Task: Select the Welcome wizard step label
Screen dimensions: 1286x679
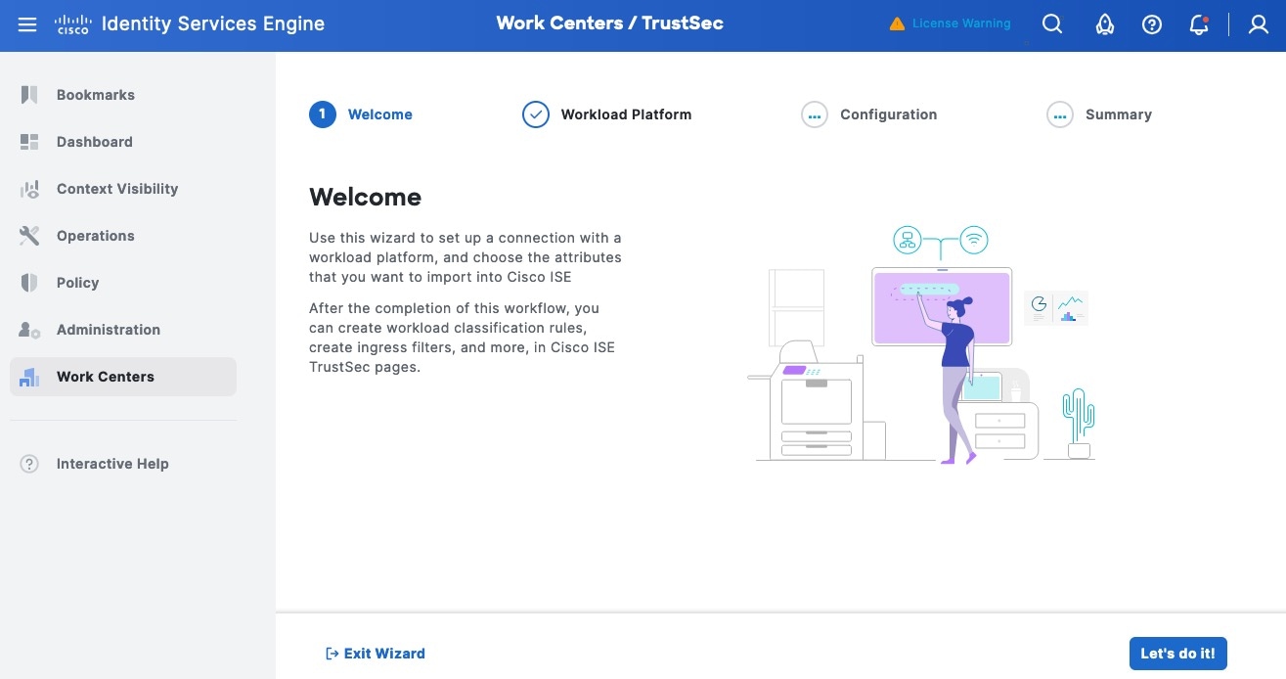Action: 380,114
